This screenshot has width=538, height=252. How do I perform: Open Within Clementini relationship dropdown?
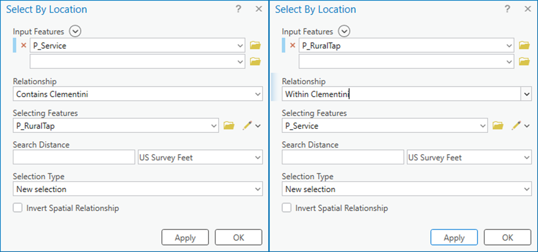point(526,94)
